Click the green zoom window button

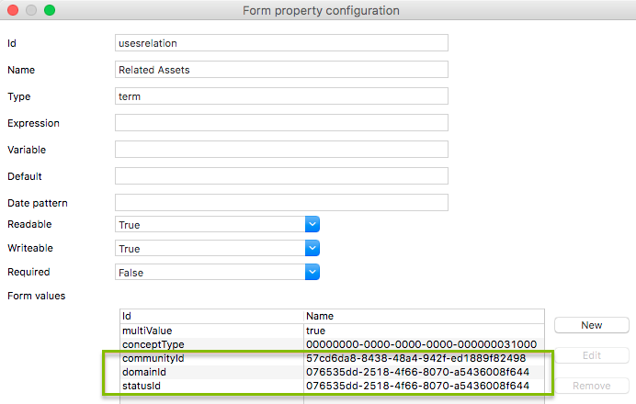(50, 11)
